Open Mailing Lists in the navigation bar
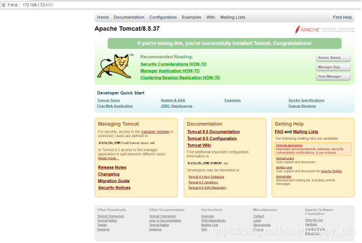 pos(233,17)
